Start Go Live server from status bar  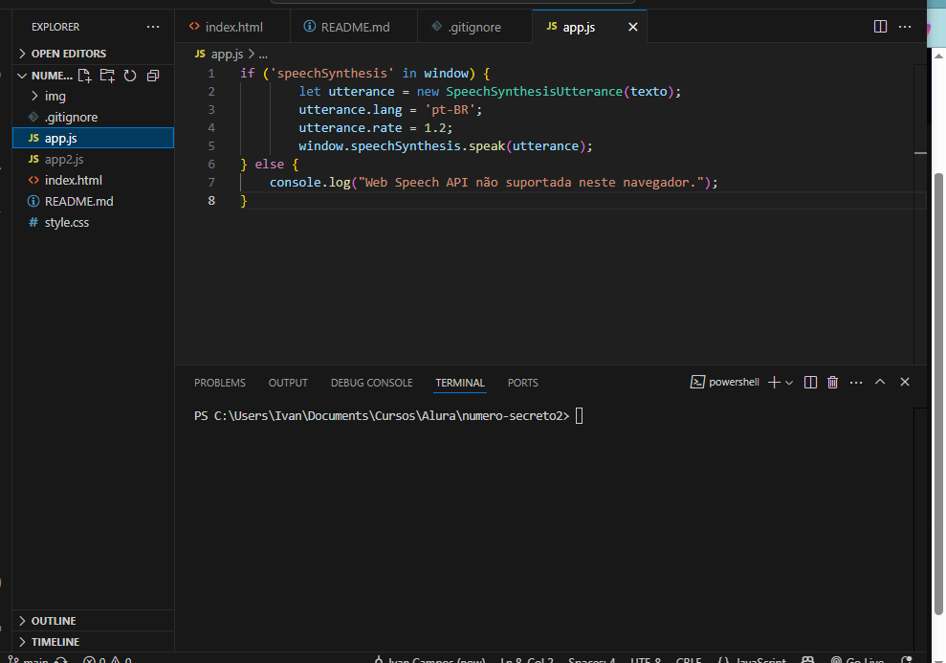[x=857, y=660]
